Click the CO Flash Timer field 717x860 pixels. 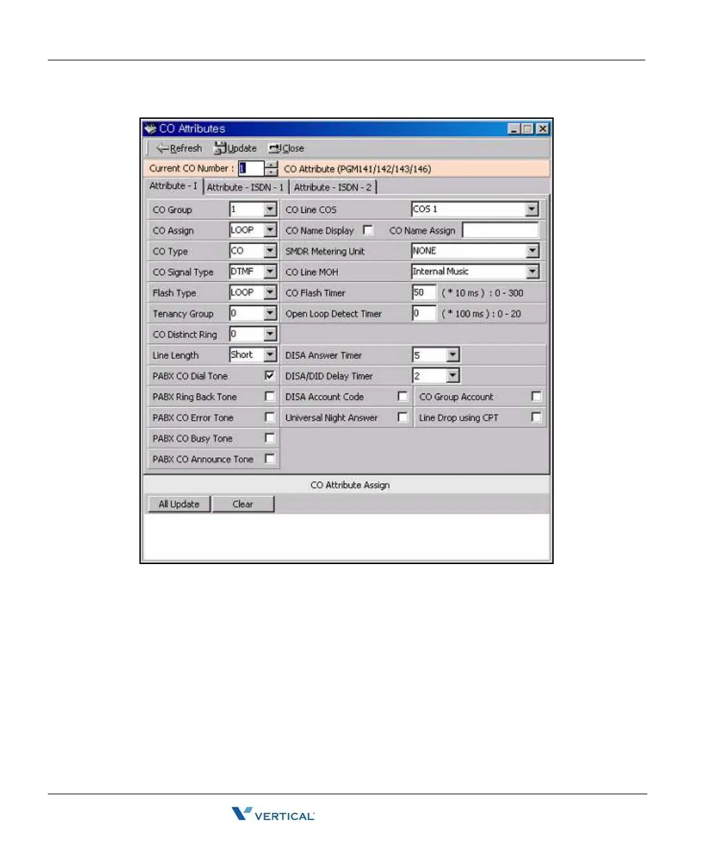coord(424,293)
